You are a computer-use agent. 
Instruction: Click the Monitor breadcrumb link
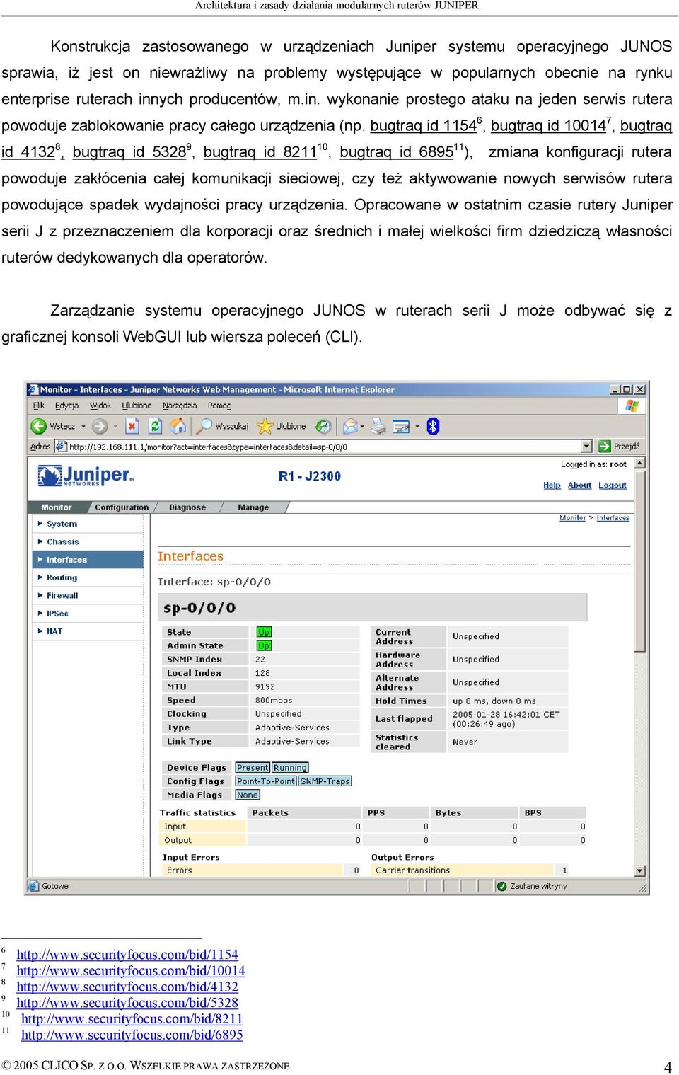[x=572, y=518]
